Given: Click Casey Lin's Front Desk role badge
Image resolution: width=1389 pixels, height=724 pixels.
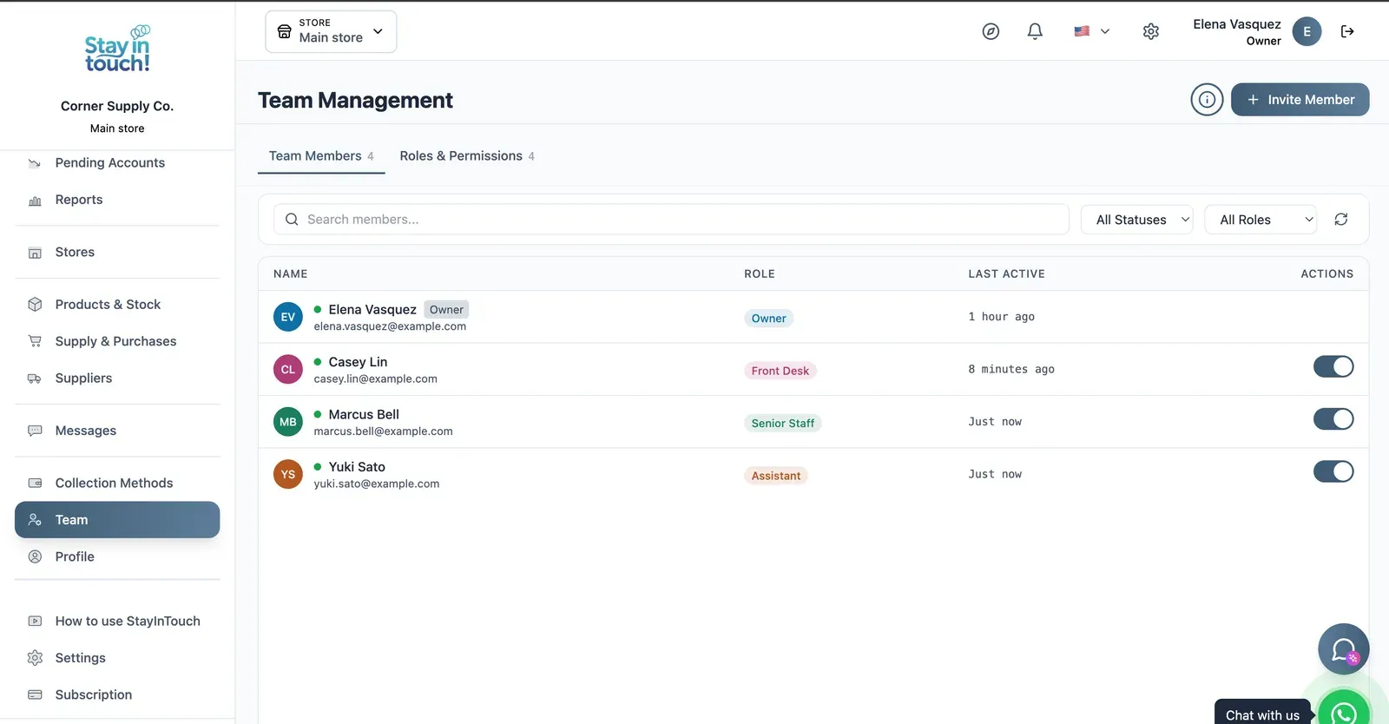Looking at the screenshot, I should [x=780, y=371].
